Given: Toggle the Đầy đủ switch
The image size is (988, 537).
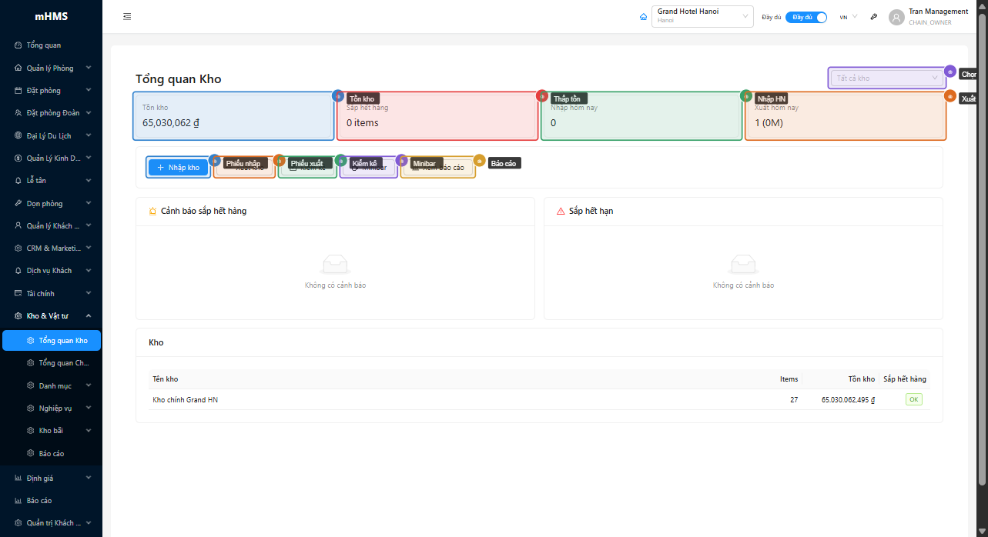Looking at the screenshot, I should tap(805, 17).
